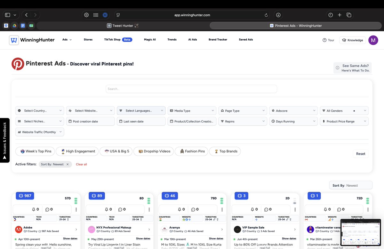Clear the All Genders filter x

(x=354, y=111)
